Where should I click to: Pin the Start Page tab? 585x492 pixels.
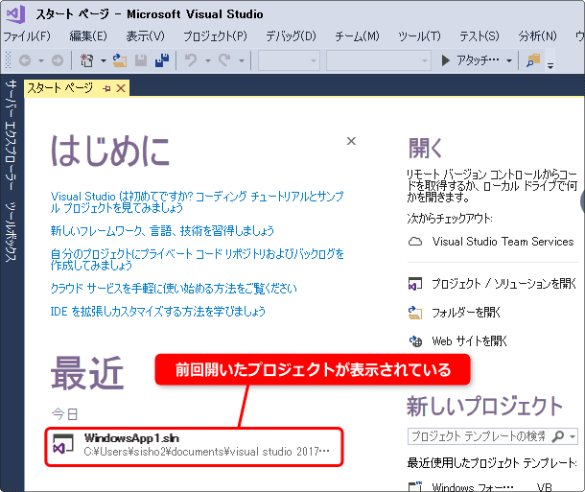pyautogui.click(x=107, y=89)
